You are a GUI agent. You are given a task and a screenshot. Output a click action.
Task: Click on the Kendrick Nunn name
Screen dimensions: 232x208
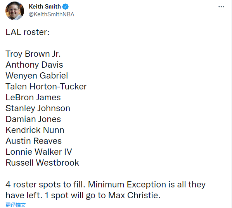[x=35, y=130]
